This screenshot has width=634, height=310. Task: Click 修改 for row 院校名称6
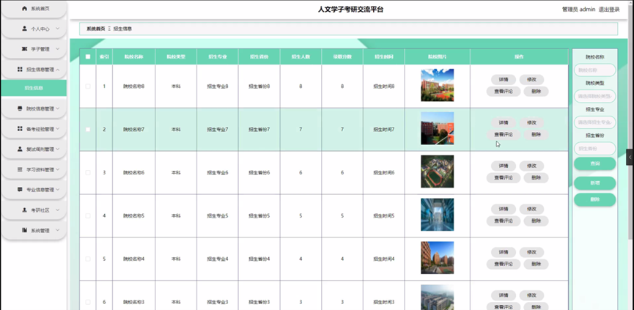point(531,166)
